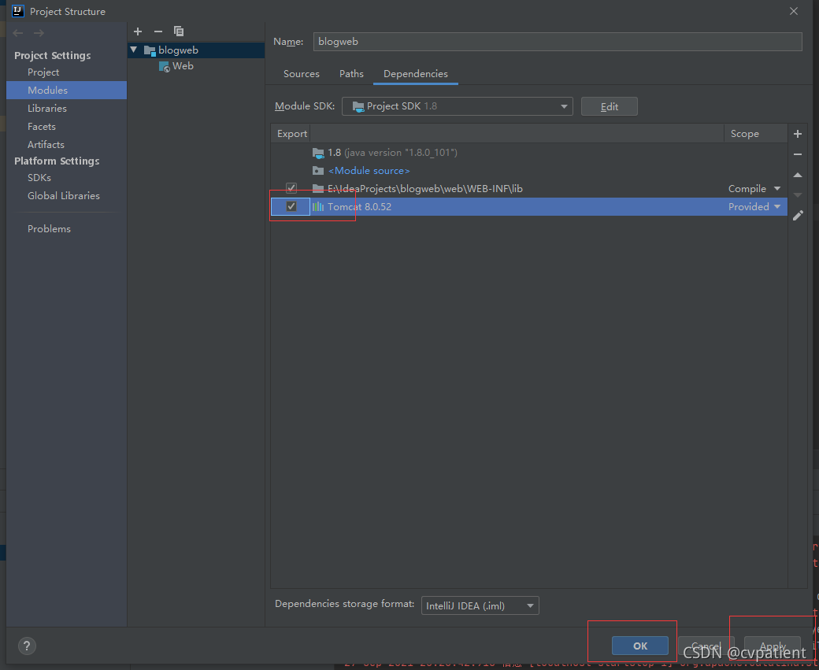Click the Module source folder icon
Image resolution: width=819 pixels, height=670 pixels.
(318, 171)
